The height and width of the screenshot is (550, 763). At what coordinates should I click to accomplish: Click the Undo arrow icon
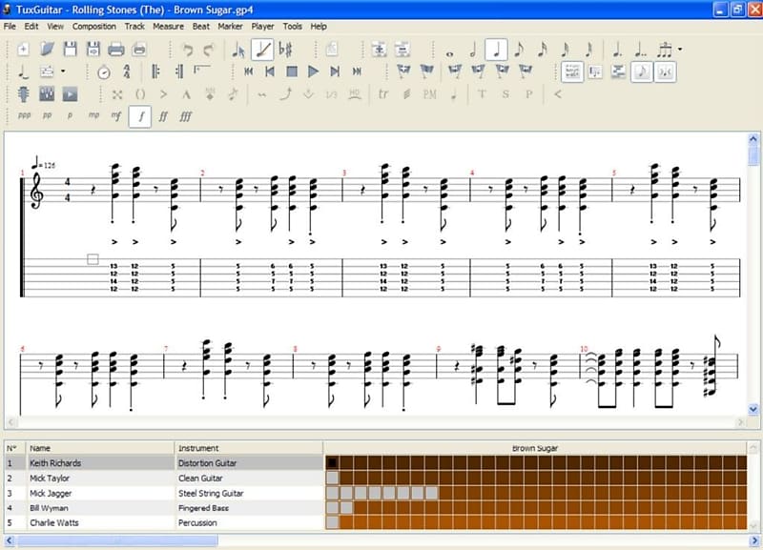(x=187, y=49)
